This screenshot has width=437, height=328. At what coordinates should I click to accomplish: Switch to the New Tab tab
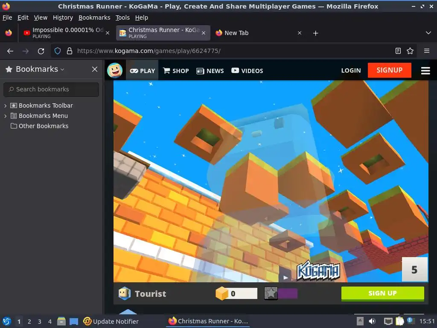pyautogui.click(x=259, y=33)
